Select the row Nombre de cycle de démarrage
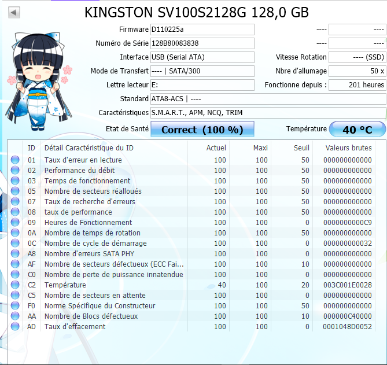This screenshot has width=387, height=365. pos(191,243)
